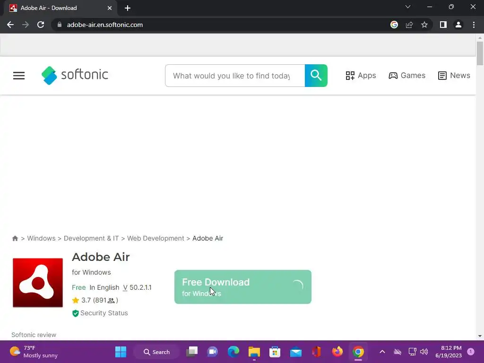Open the Chrome three-dot menu
484x363 pixels.
coord(474,25)
